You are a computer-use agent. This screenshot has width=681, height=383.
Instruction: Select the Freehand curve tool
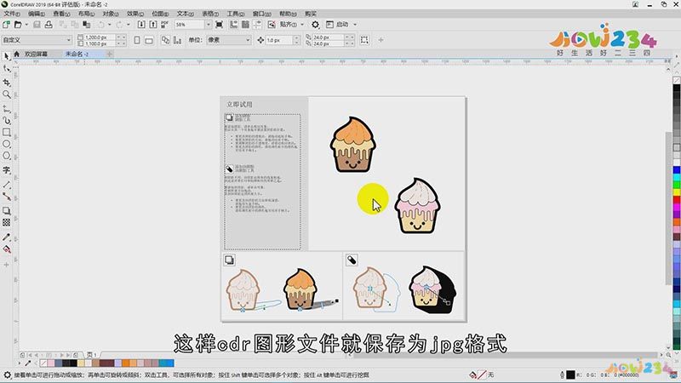click(7, 108)
